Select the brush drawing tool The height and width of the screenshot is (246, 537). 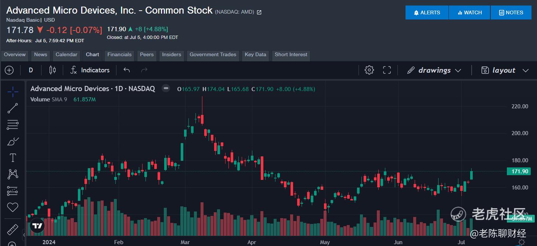coord(12,141)
